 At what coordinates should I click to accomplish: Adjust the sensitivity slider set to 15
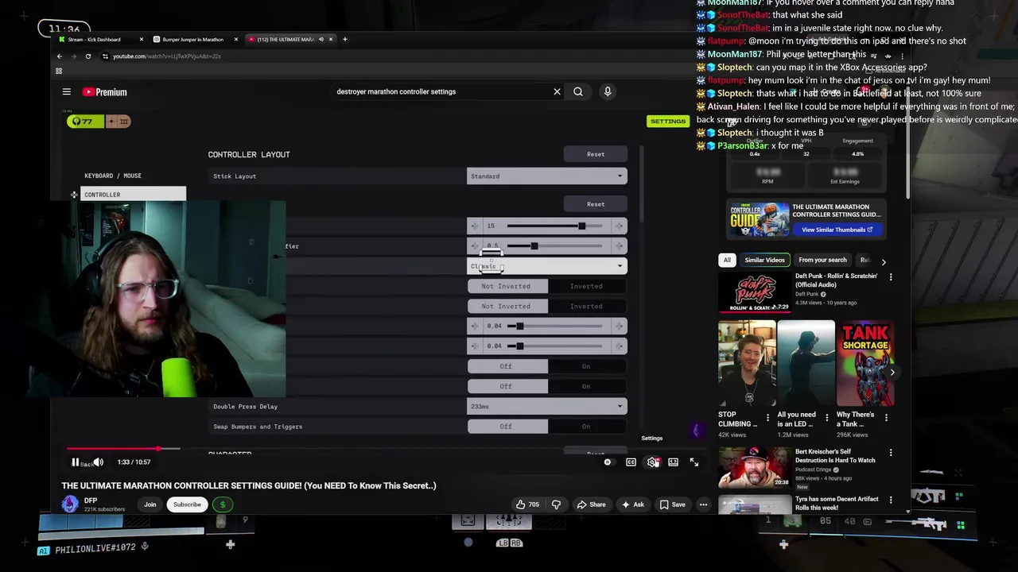[x=557, y=226]
